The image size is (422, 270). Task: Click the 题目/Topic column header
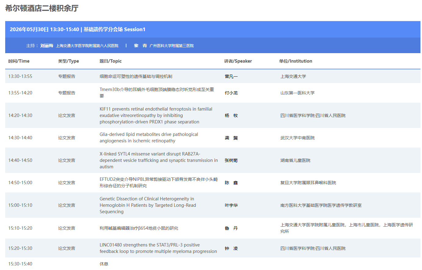pos(111,61)
